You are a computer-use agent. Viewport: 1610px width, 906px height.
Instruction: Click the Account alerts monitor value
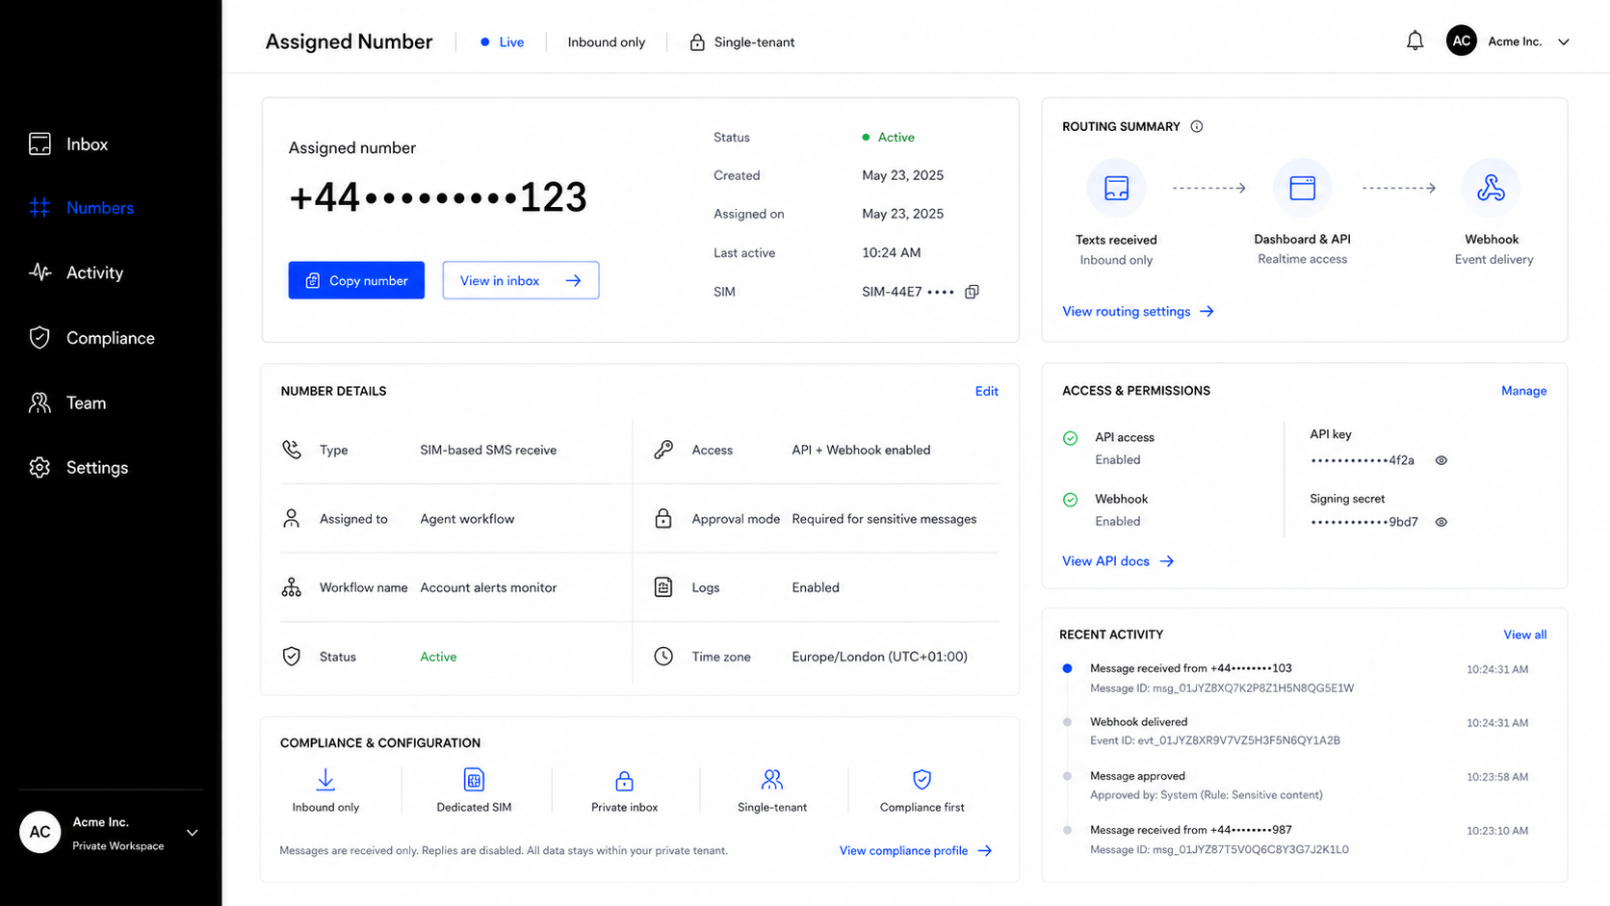click(x=488, y=587)
